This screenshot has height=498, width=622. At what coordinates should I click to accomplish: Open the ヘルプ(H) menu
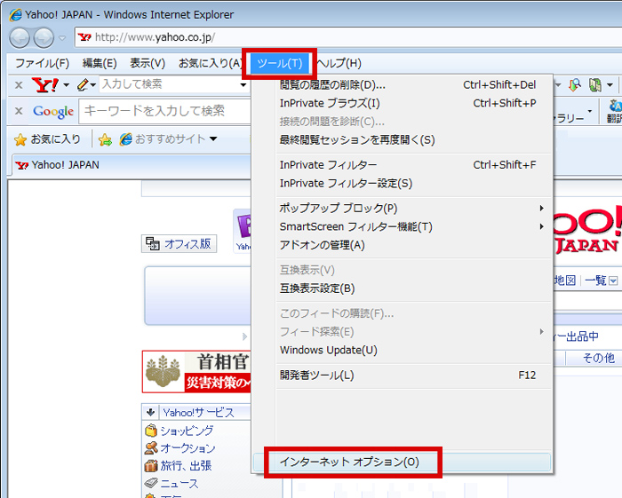[339, 63]
